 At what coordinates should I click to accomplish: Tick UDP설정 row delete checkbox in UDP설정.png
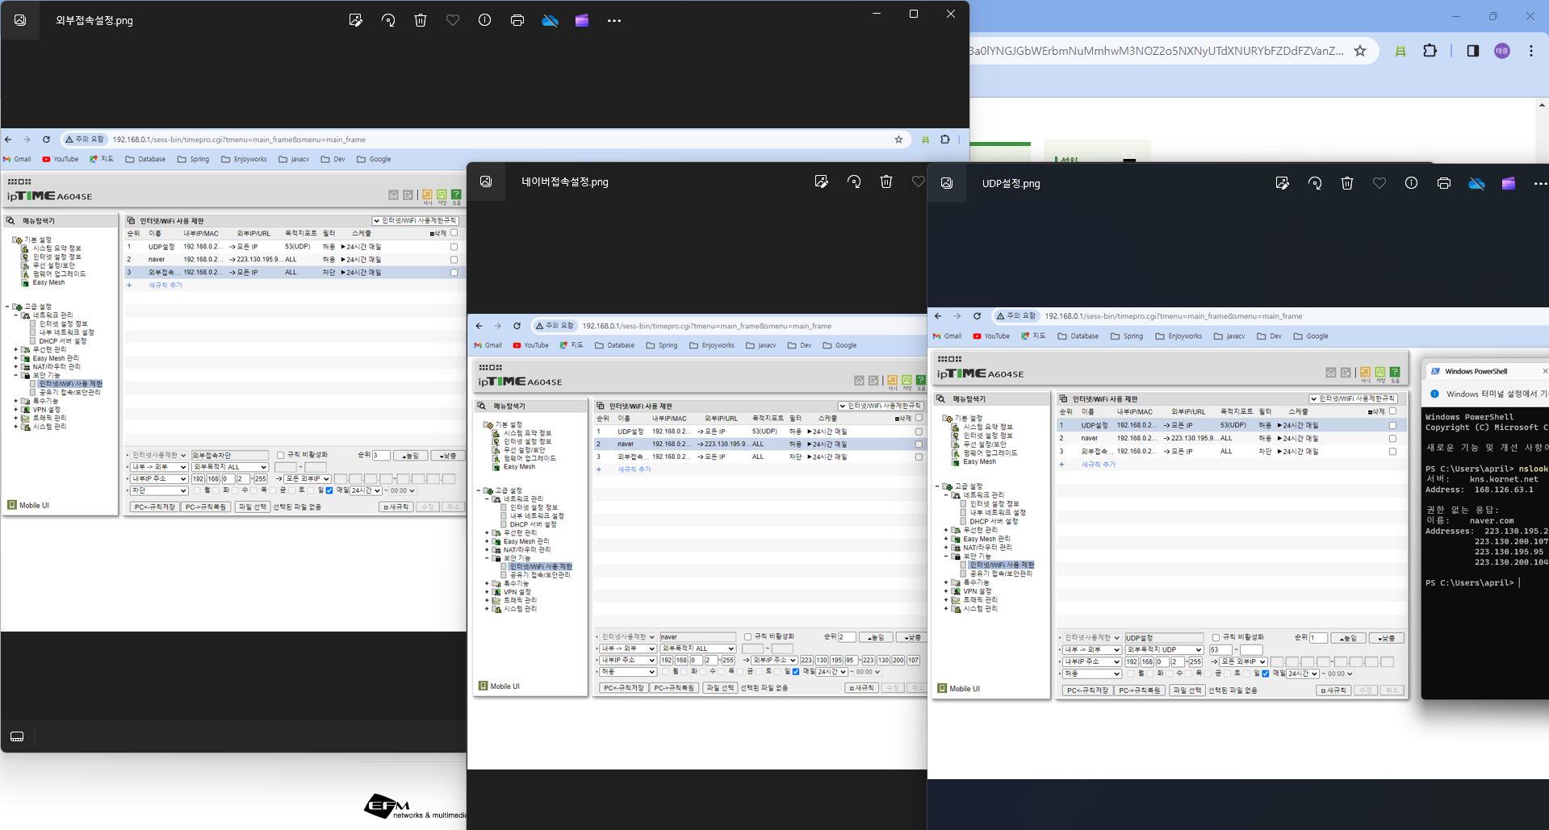(x=1392, y=425)
